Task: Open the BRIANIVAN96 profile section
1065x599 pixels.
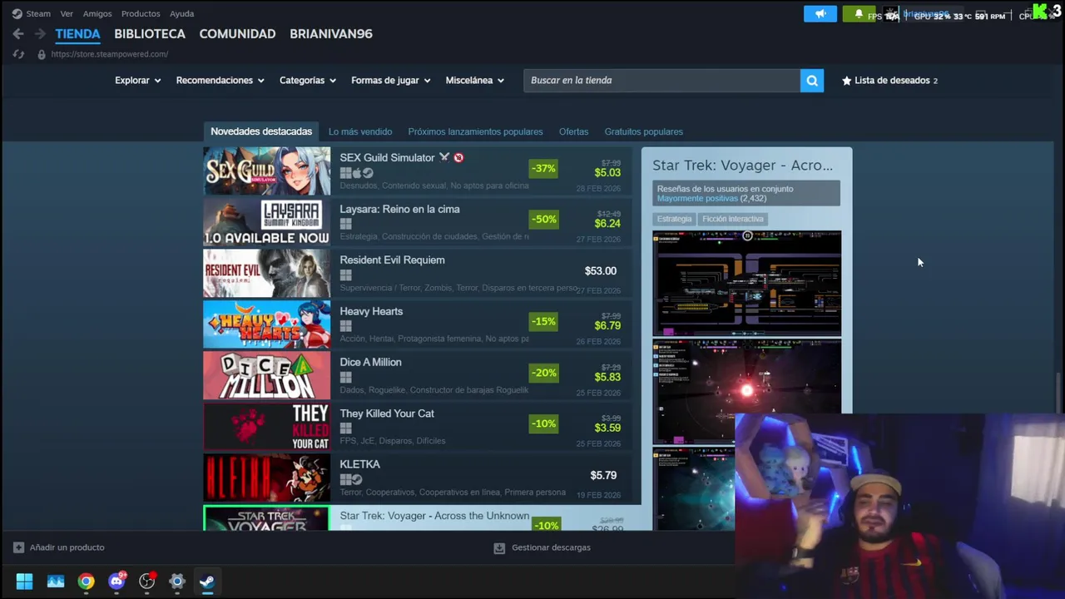Action: (x=331, y=34)
